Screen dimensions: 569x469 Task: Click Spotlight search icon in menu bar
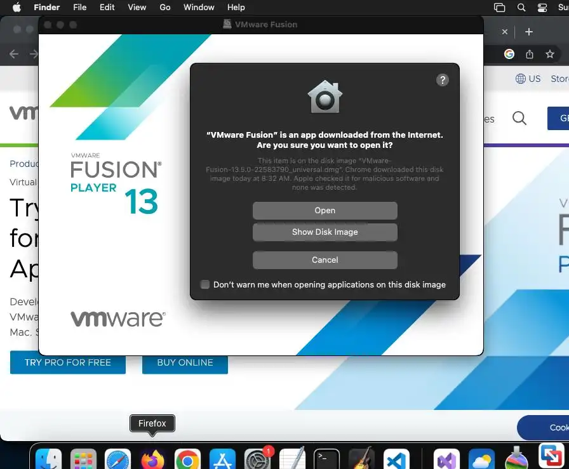pos(521,7)
